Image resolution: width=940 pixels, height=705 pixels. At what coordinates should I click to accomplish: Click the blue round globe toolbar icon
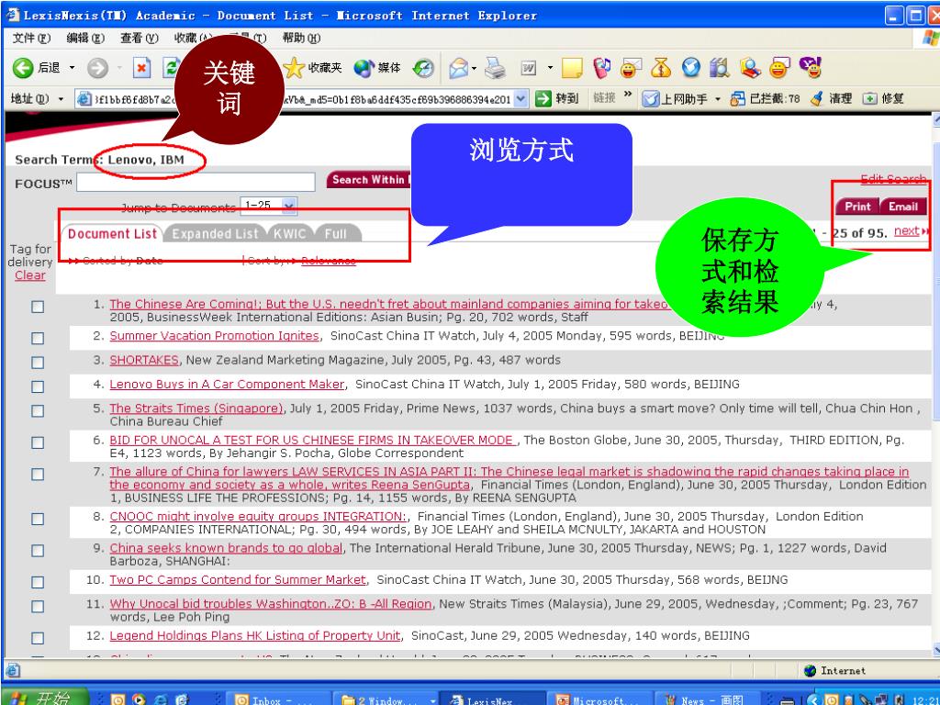click(x=690, y=67)
